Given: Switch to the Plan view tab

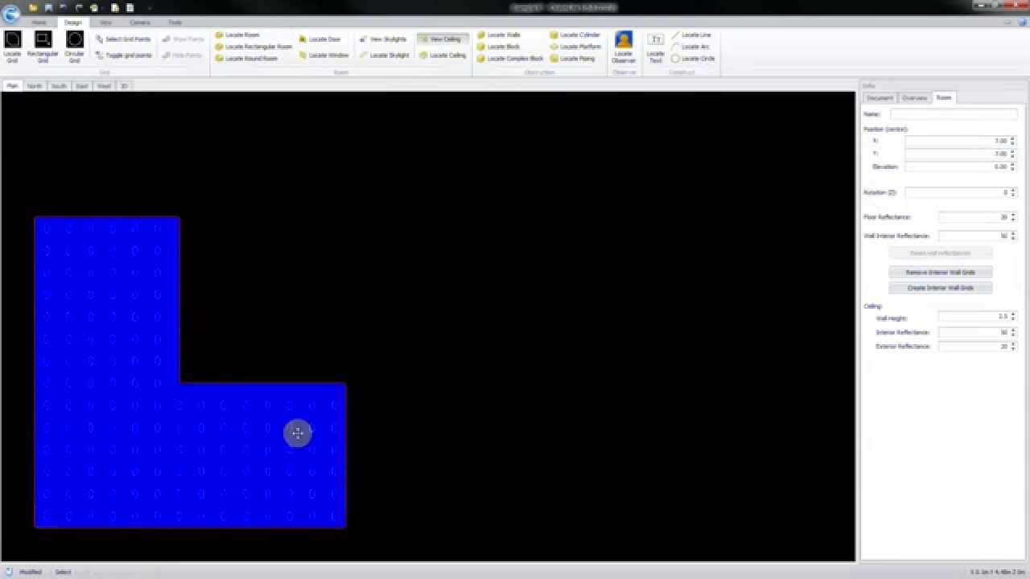Looking at the screenshot, I should pos(12,86).
